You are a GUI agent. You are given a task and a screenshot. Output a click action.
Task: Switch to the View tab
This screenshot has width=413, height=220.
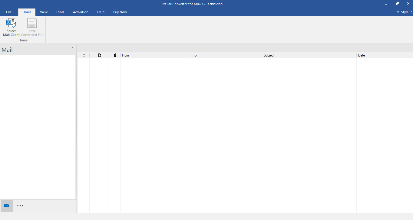pyautogui.click(x=44, y=12)
